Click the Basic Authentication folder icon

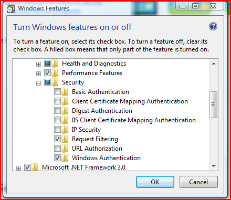65,92
